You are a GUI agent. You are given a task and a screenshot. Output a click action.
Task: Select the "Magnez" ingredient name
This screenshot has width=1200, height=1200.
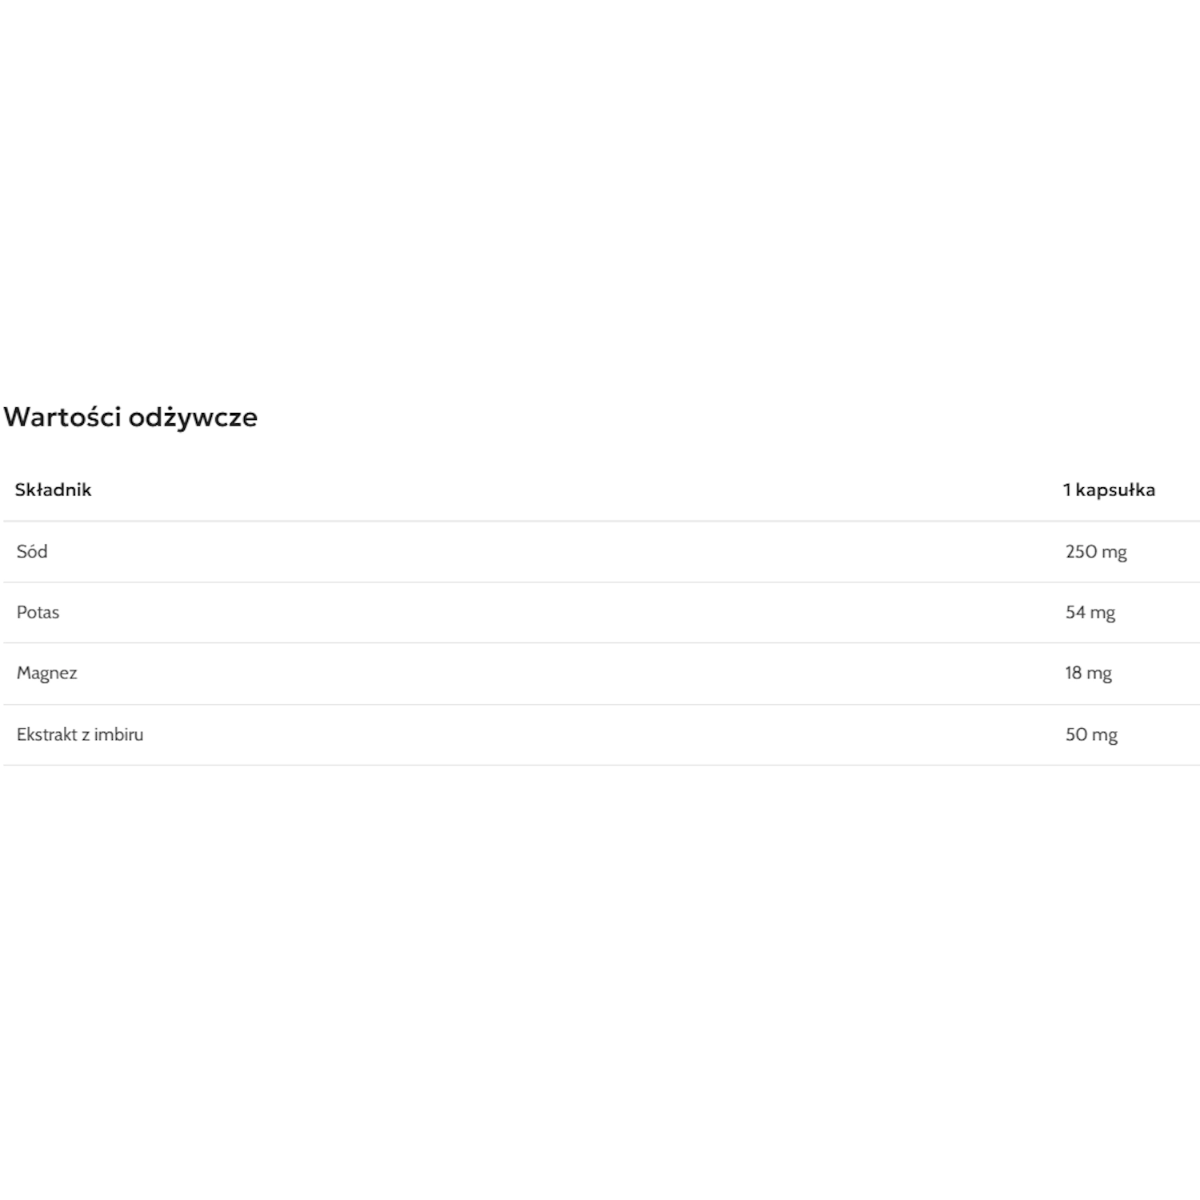coord(46,673)
